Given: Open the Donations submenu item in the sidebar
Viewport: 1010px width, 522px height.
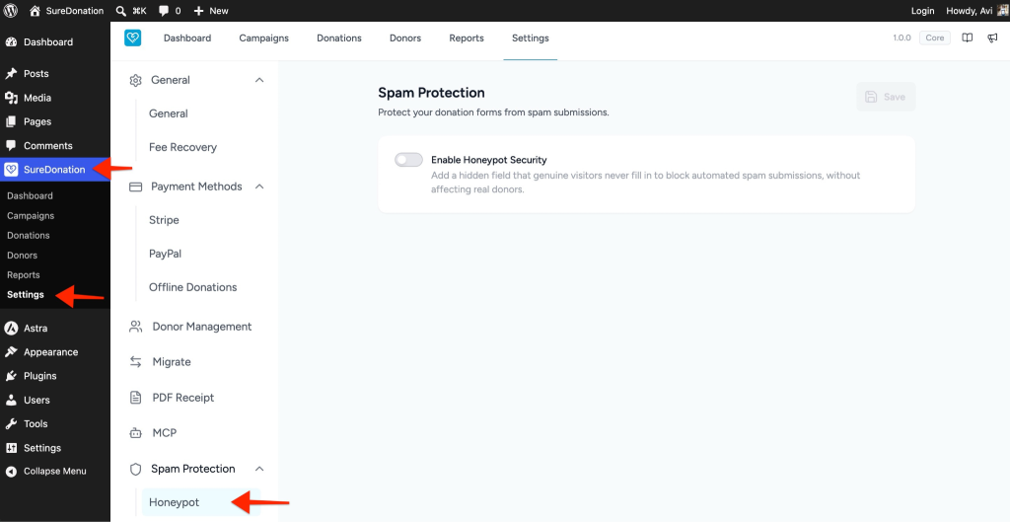Looking at the screenshot, I should [29, 235].
